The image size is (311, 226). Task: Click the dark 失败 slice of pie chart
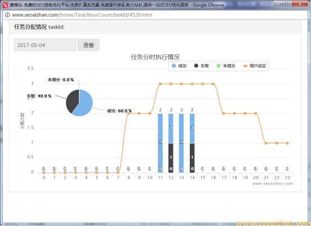pos(72,100)
